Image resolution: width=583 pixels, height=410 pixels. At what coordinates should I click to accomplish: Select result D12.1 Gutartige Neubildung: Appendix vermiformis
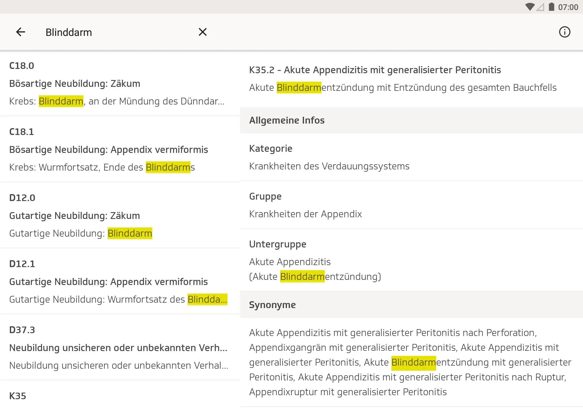tap(120, 281)
